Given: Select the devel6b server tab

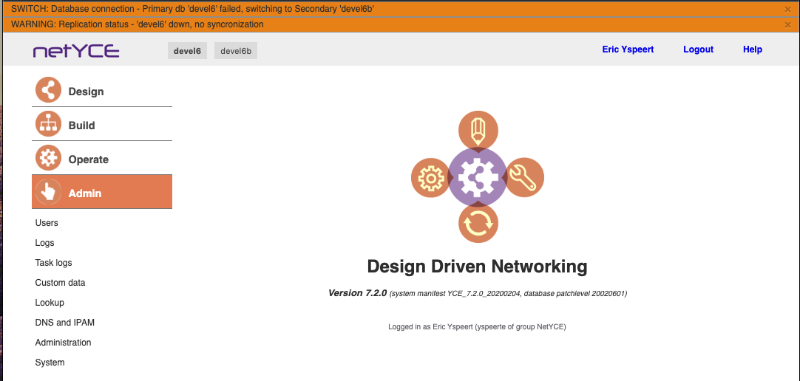Looking at the screenshot, I should pos(236,51).
